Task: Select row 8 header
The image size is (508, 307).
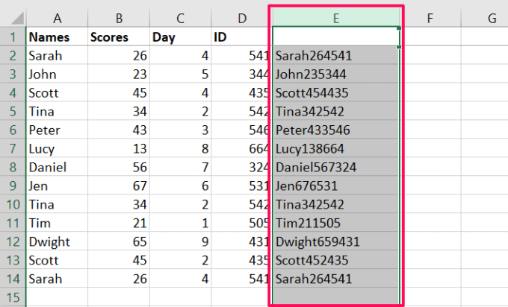Action: (x=13, y=167)
